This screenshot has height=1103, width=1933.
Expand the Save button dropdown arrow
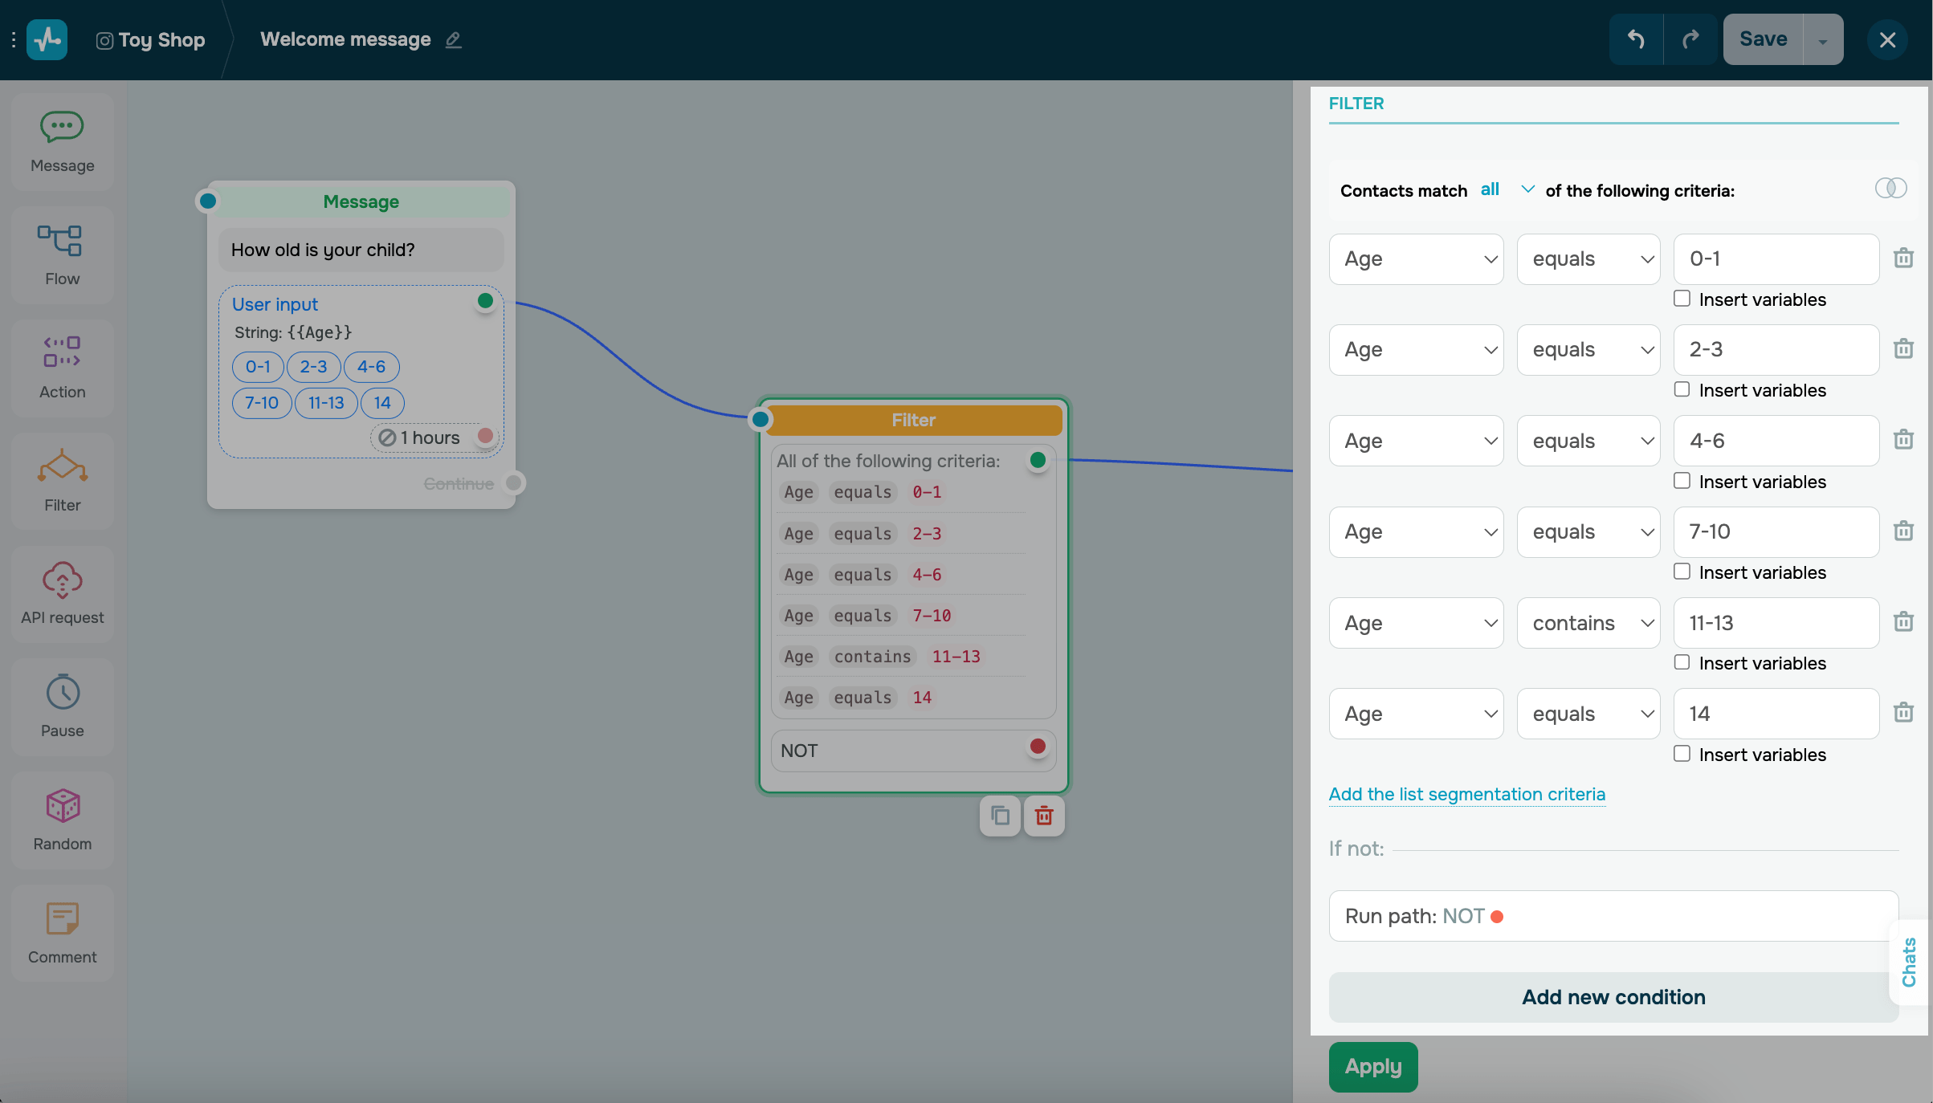[x=1823, y=40]
